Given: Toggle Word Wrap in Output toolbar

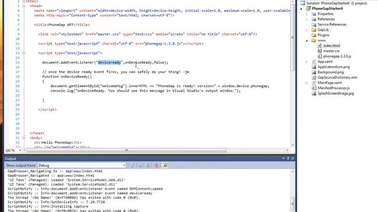Looking at the screenshot, I should 164,165.
